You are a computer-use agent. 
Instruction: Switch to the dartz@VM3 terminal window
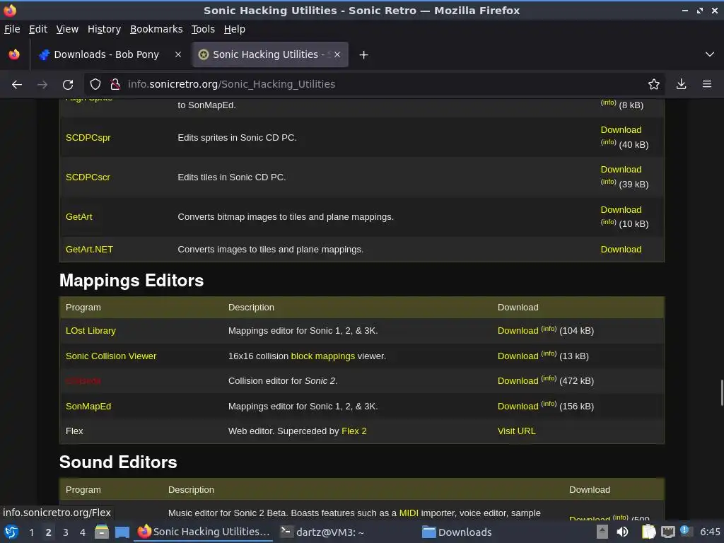(x=322, y=532)
